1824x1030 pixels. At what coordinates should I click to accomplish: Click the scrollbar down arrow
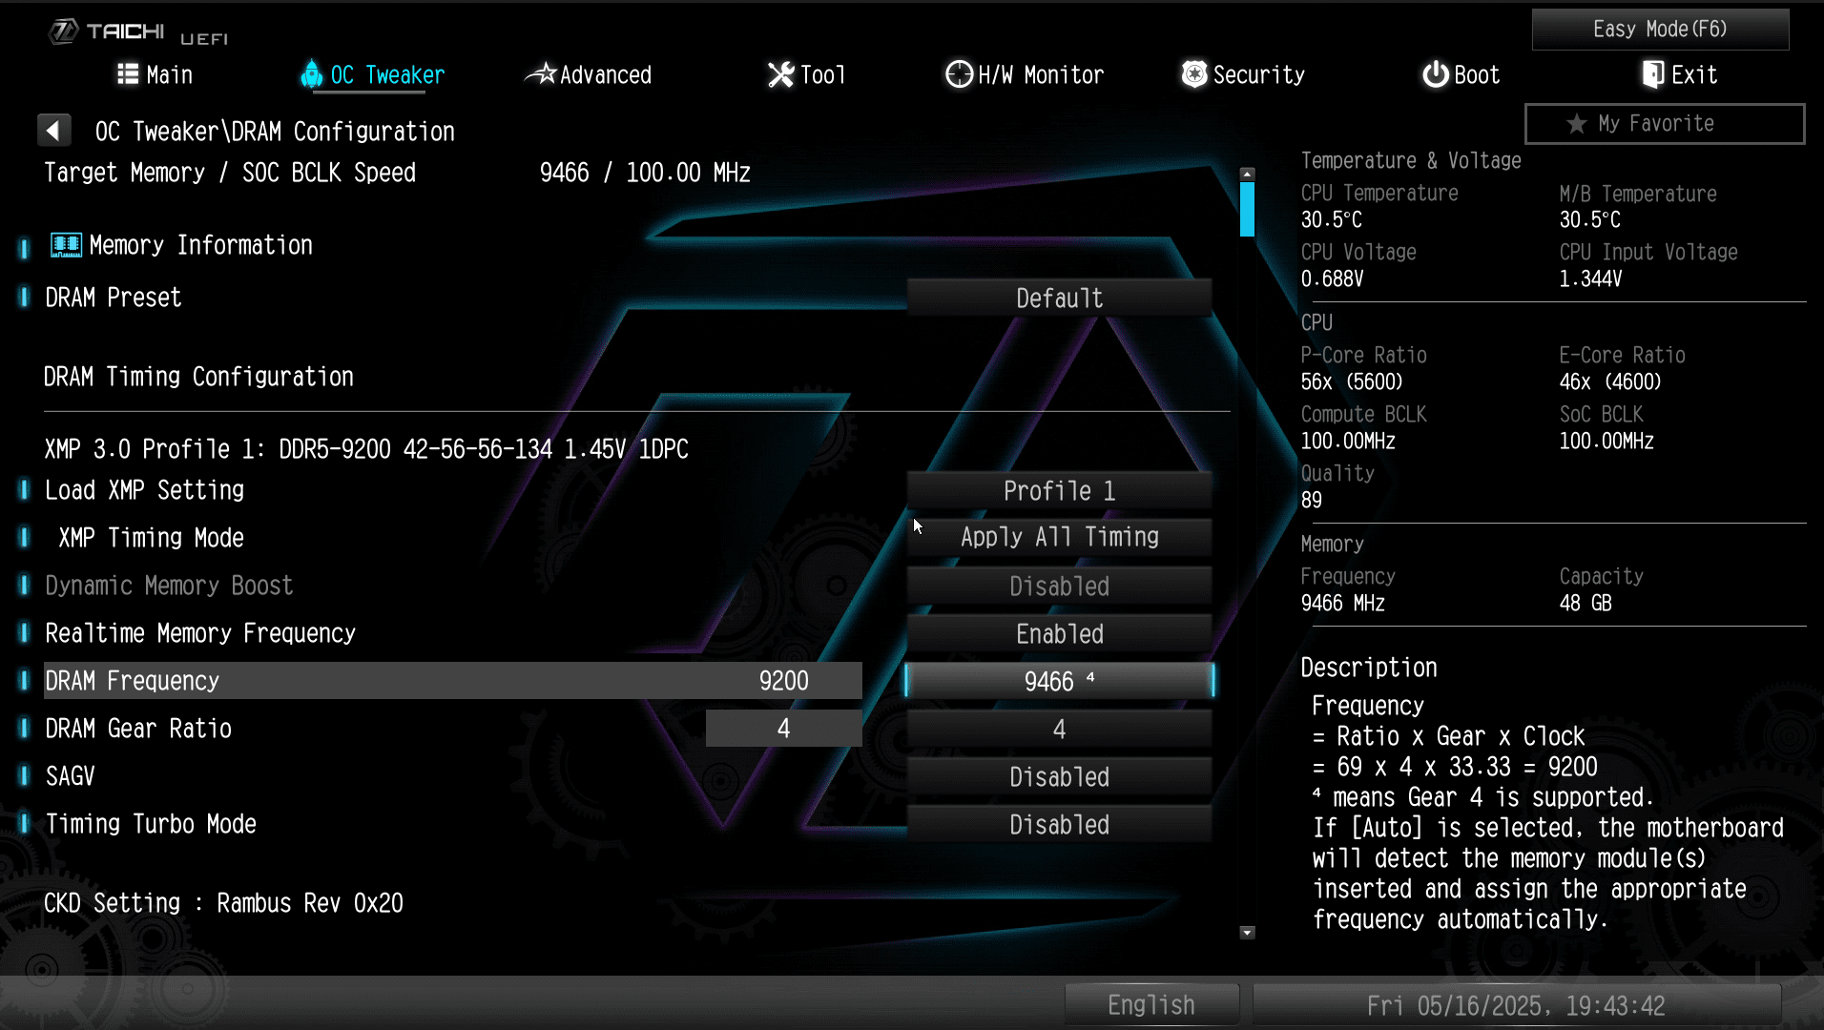pyautogui.click(x=1247, y=933)
